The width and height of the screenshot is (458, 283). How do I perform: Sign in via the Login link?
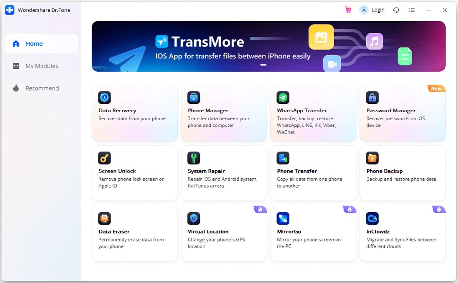click(x=372, y=9)
